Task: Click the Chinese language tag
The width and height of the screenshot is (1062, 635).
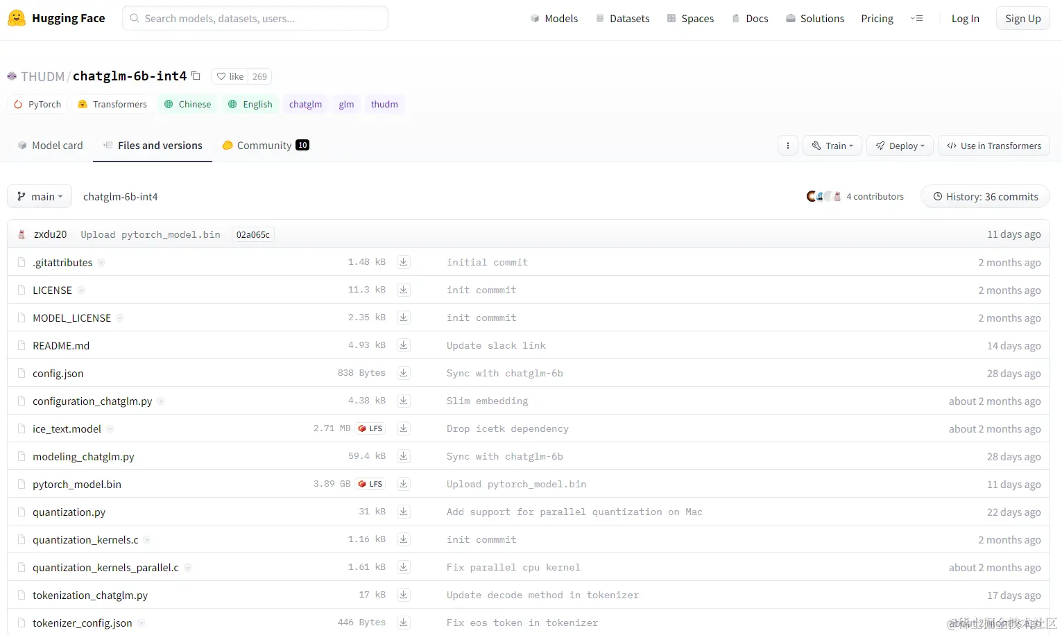Action: 187,104
